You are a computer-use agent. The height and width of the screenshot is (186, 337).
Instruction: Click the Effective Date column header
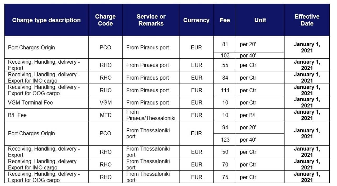click(x=307, y=20)
